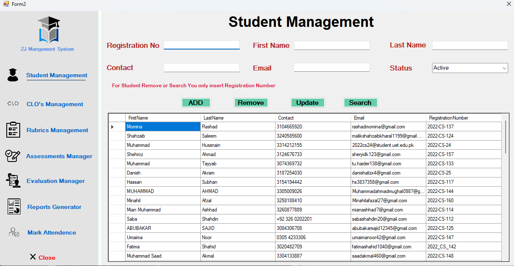The width and height of the screenshot is (514, 266).
Task: Open the Status dropdown showing Active
Action: pyautogui.click(x=470, y=68)
